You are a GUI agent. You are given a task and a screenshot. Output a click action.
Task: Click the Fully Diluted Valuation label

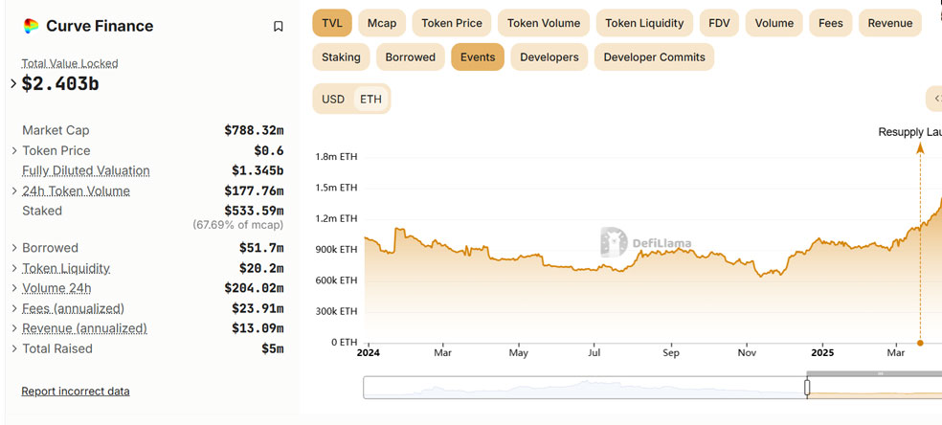coord(86,170)
